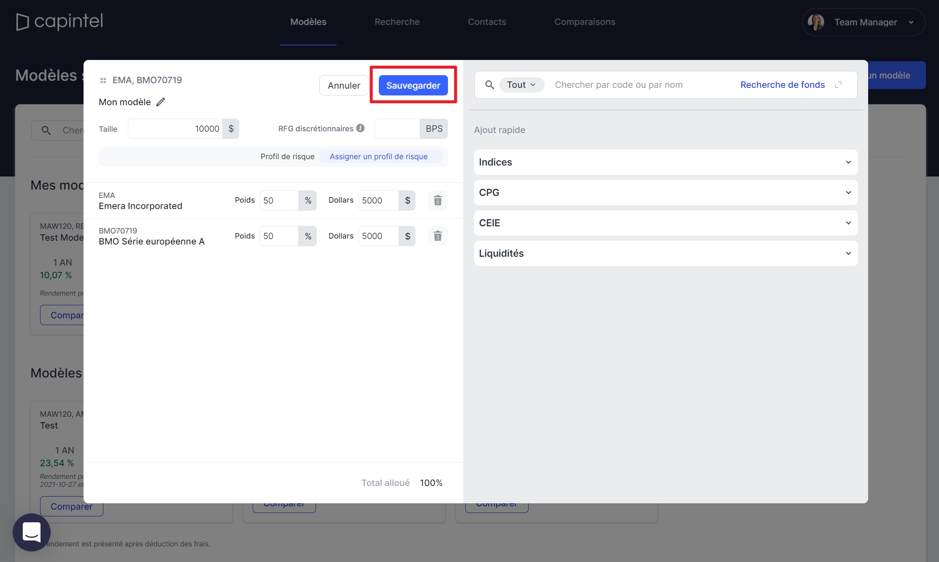Click the search magnifier in fund search

(489, 85)
